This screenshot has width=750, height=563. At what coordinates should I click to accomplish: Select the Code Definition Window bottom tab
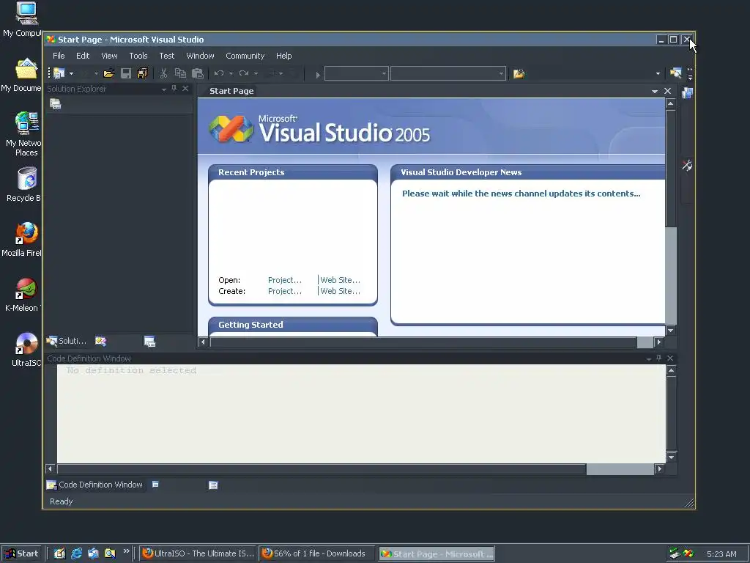(94, 485)
